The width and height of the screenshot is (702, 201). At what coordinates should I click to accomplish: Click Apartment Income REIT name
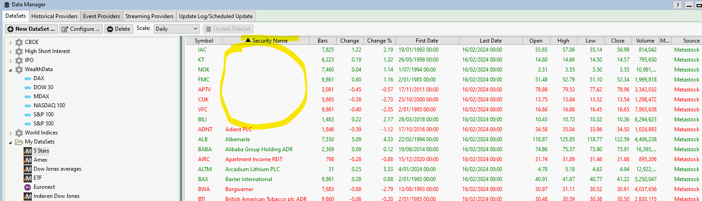(254, 159)
